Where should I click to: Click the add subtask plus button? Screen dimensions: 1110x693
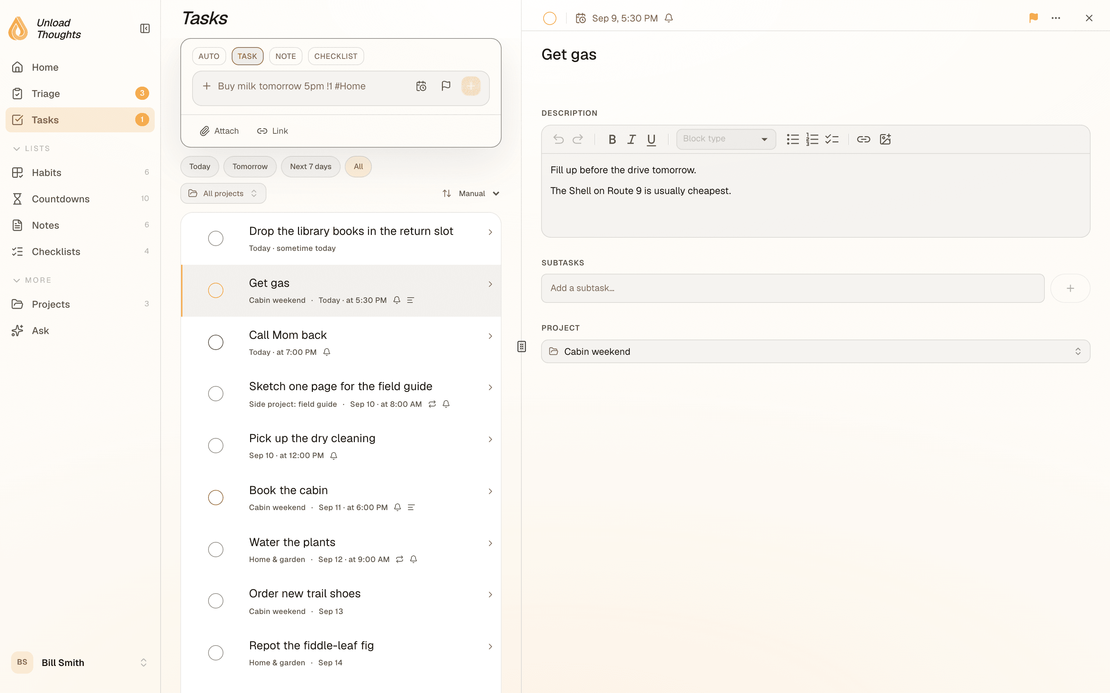click(1070, 288)
